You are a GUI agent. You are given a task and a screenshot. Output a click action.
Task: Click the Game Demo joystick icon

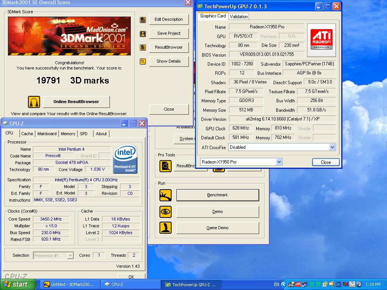(x=166, y=228)
